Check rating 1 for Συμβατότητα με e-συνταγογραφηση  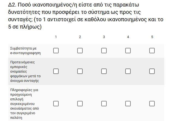56,51
